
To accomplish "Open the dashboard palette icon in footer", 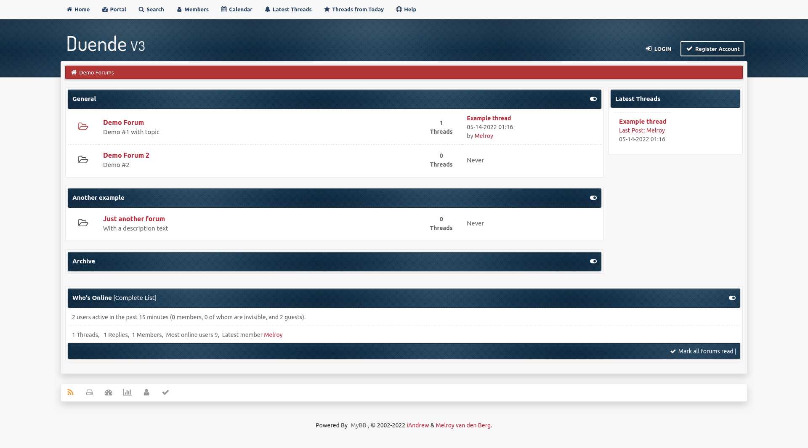I will (109, 392).
